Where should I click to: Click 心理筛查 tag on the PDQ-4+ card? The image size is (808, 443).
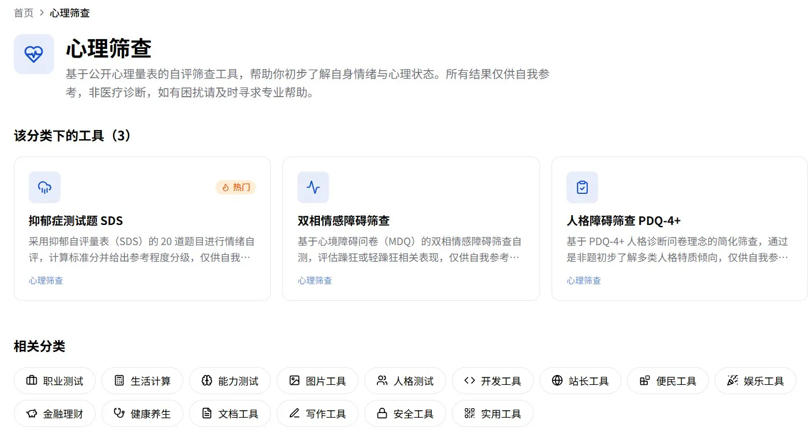point(584,281)
